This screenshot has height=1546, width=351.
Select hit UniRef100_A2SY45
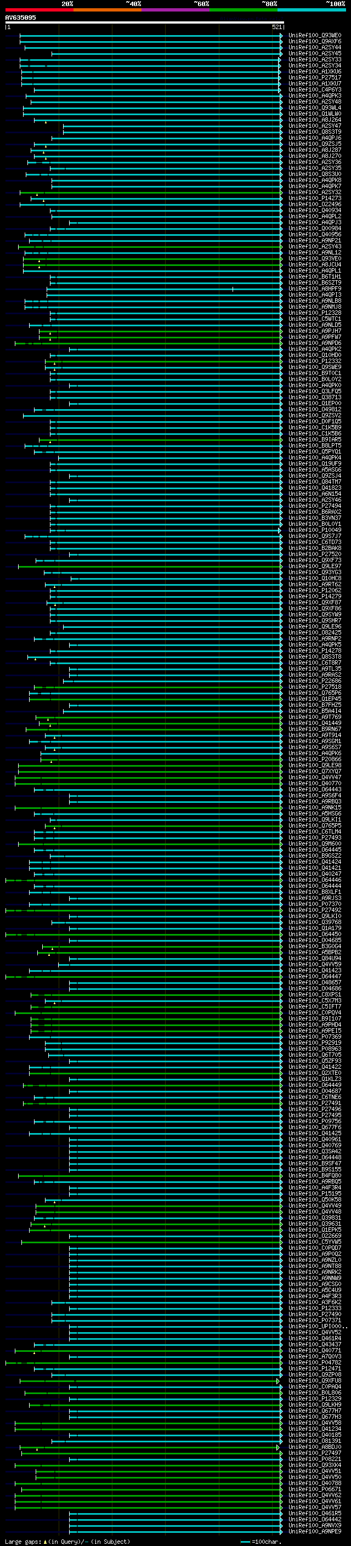click(x=315, y=53)
